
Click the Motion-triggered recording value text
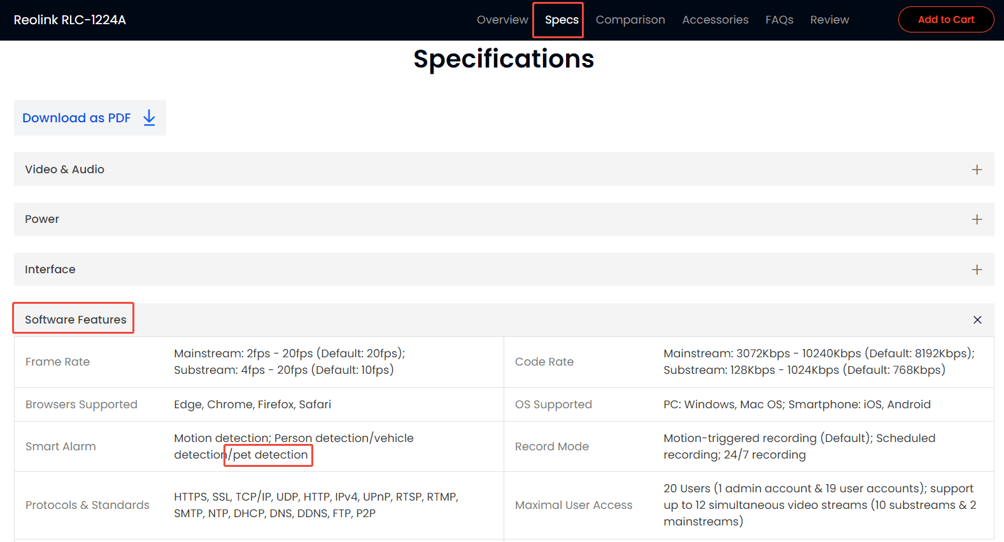(799, 446)
